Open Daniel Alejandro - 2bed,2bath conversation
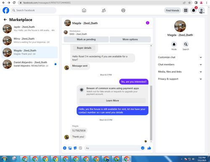Viewport: 210px width, 162px height. [29, 64]
